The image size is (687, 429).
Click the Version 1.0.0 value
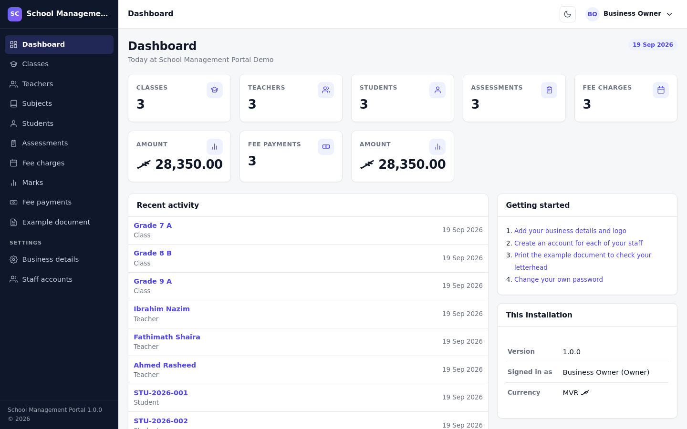tap(572, 352)
